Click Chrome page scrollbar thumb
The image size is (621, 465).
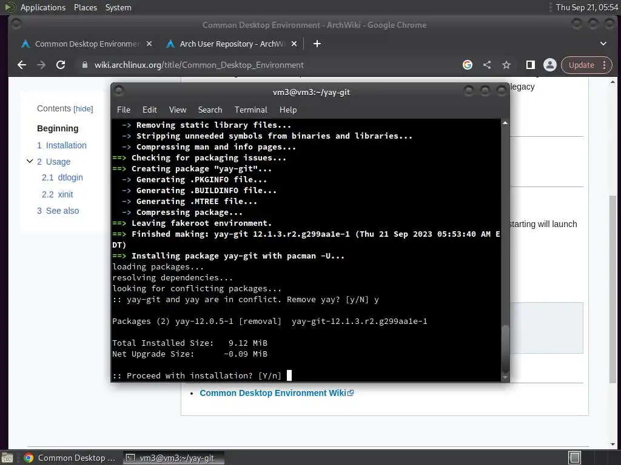(x=613, y=289)
